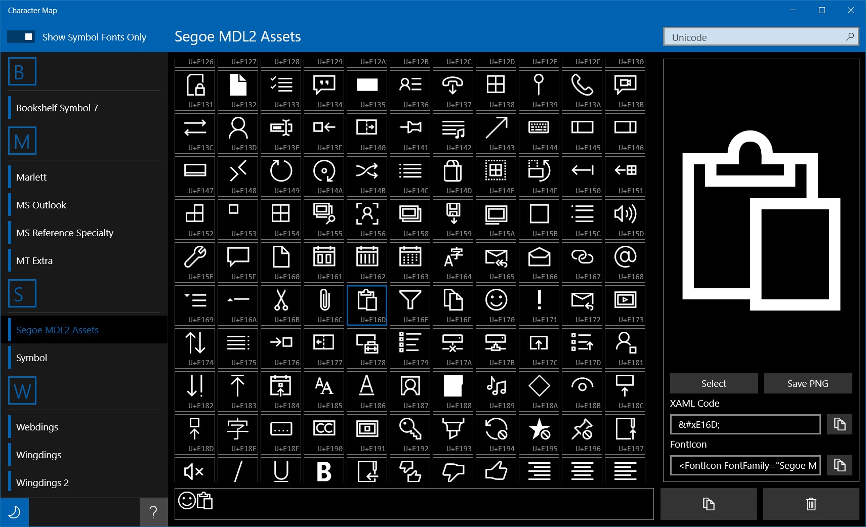This screenshot has width=866, height=527.
Task: Click the selected characters text box
Action: [414, 504]
